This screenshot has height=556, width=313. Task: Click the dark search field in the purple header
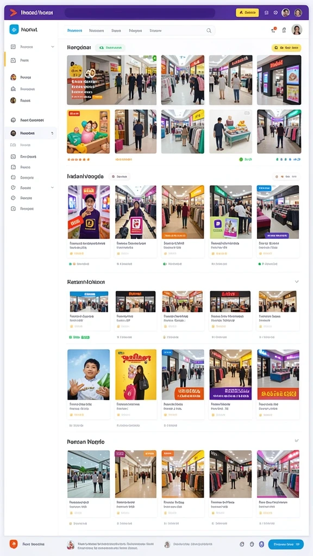[140, 13]
